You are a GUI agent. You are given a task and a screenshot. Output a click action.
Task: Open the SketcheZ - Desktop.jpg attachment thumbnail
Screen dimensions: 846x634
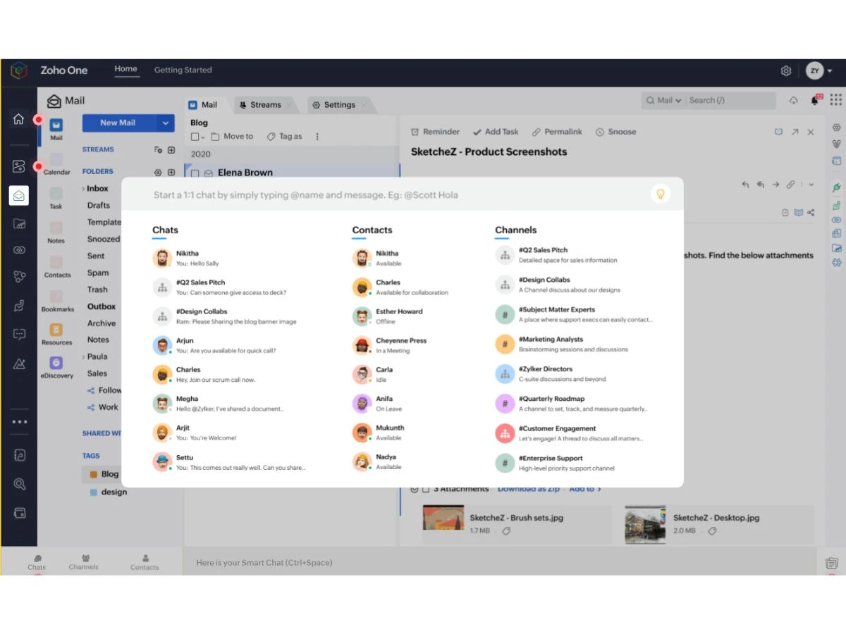click(x=645, y=524)
